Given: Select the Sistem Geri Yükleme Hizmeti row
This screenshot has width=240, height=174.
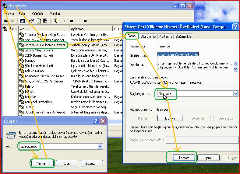Looking at the screenshot, I should pos(71,45).
